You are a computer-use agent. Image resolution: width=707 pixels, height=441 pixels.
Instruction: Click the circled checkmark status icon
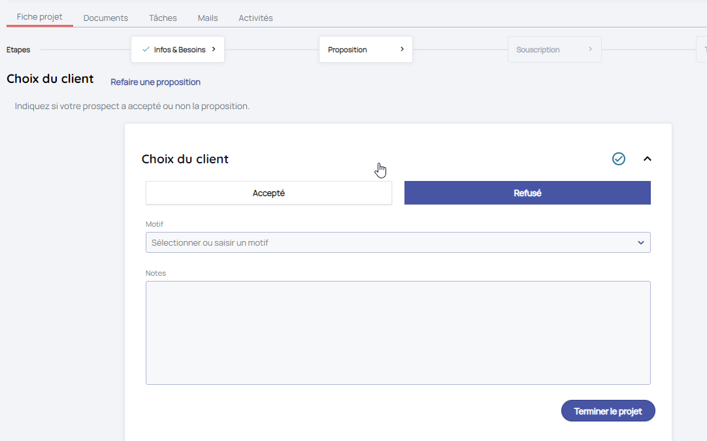pos(619,159)
